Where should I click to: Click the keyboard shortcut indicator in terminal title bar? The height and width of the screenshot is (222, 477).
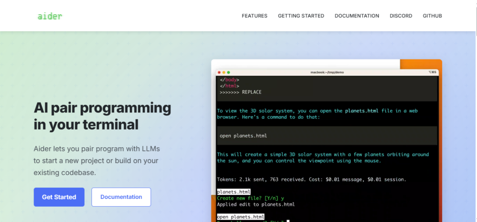(432, 72)
